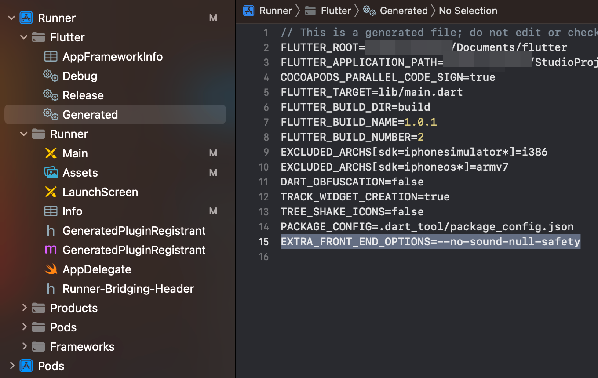Click the Main storyboard icon
This screenshot has width=598, height=378.
pos(51,153)
